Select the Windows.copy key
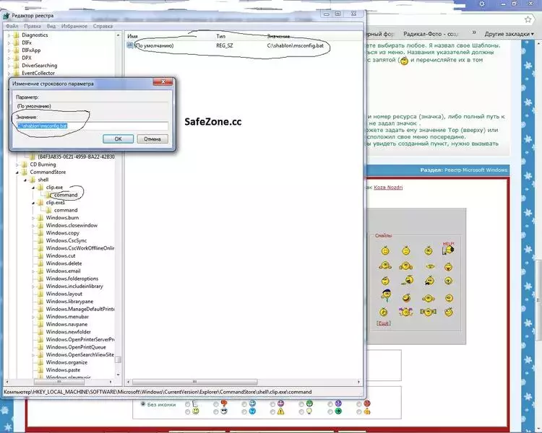This screenshot has height=433, width=542. [x=62, y=232]
